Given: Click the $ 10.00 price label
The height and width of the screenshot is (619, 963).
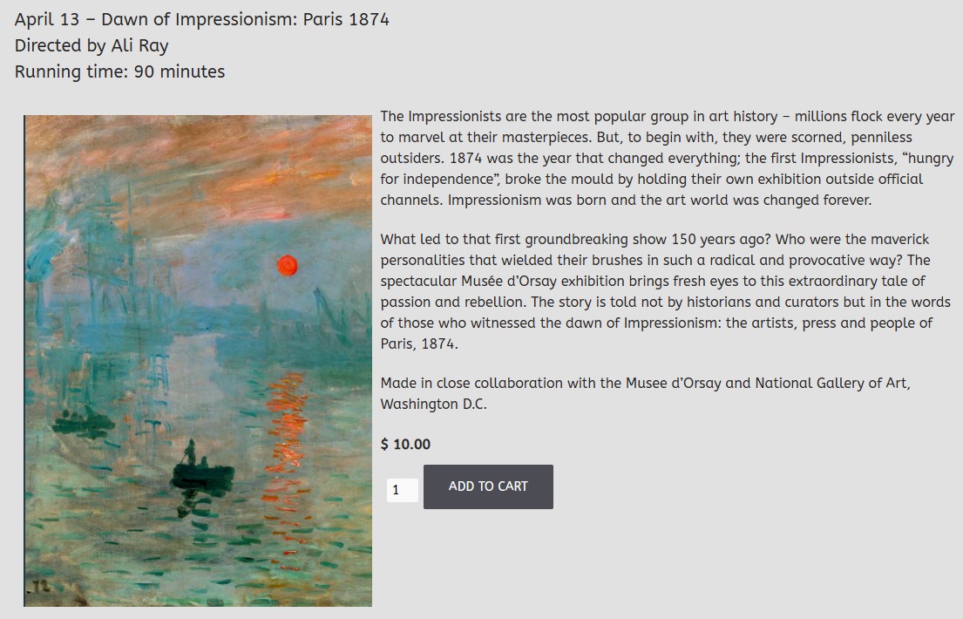Looking at the screenshot, I should click(x=405, y=444).
